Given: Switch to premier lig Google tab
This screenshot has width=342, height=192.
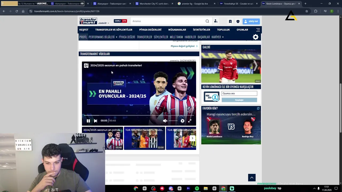Looking at the screenshot, I should tap(196, 4).
